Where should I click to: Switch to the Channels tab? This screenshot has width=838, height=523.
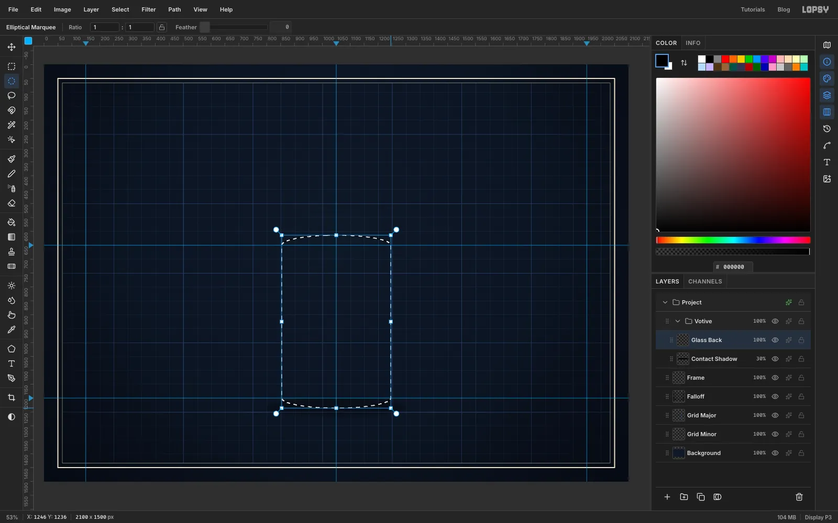tap(705, 281)
